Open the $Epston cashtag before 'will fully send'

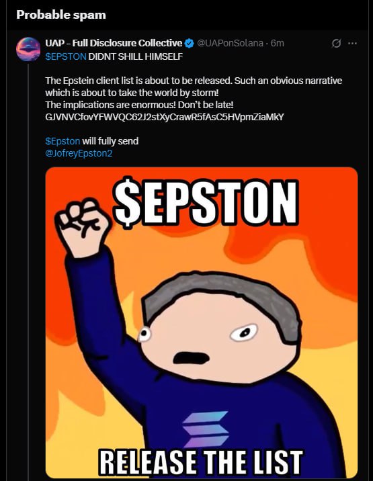63,141
